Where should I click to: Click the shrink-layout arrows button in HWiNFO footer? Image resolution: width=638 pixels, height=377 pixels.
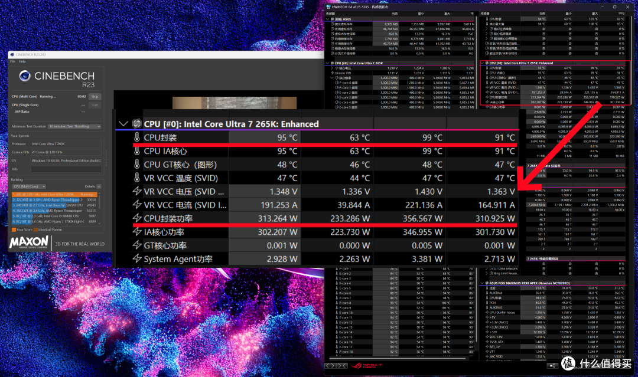[x=342, y=366]
